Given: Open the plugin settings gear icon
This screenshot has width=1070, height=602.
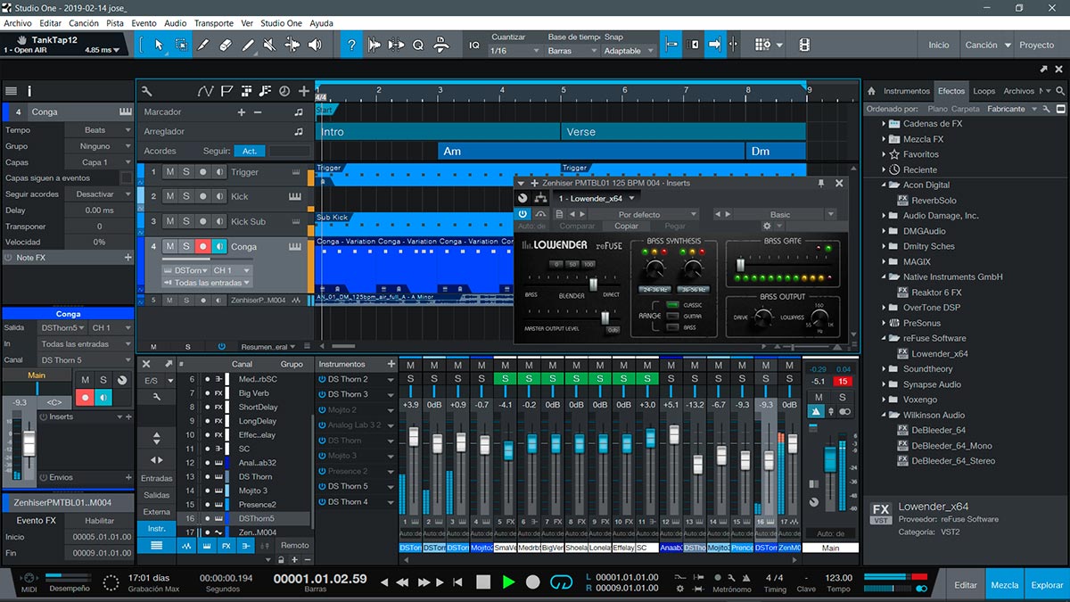Looking at the screenshot, I should tap(767, 227).
